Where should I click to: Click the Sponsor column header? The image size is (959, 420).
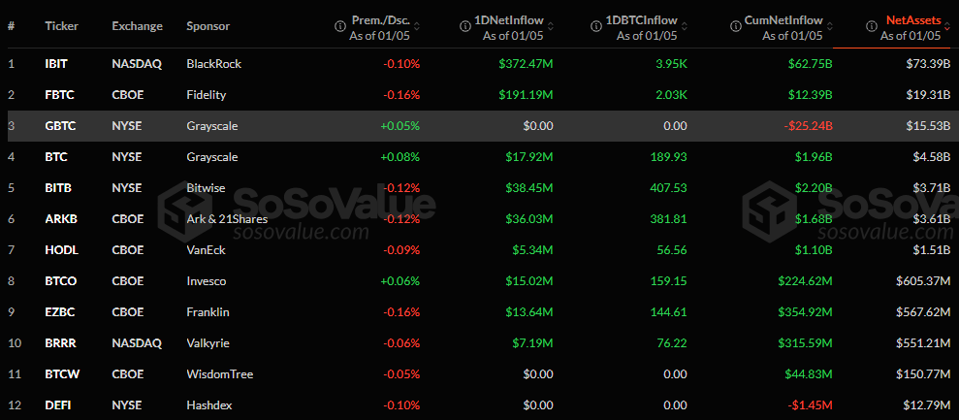pos(208,26)
